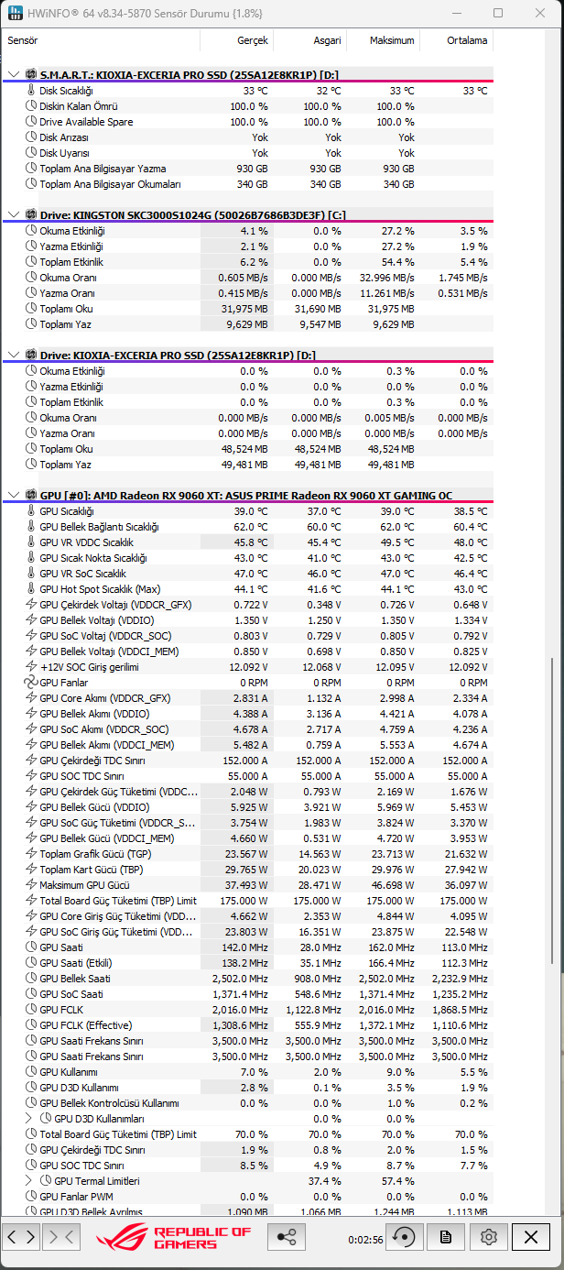Viewport: 564px width, 1270px height.
Task: Click the Sensör column header
Action: 102,41
